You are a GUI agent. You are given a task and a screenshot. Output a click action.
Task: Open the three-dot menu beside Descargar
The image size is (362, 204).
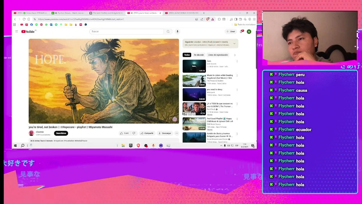(x=176, y=133)
